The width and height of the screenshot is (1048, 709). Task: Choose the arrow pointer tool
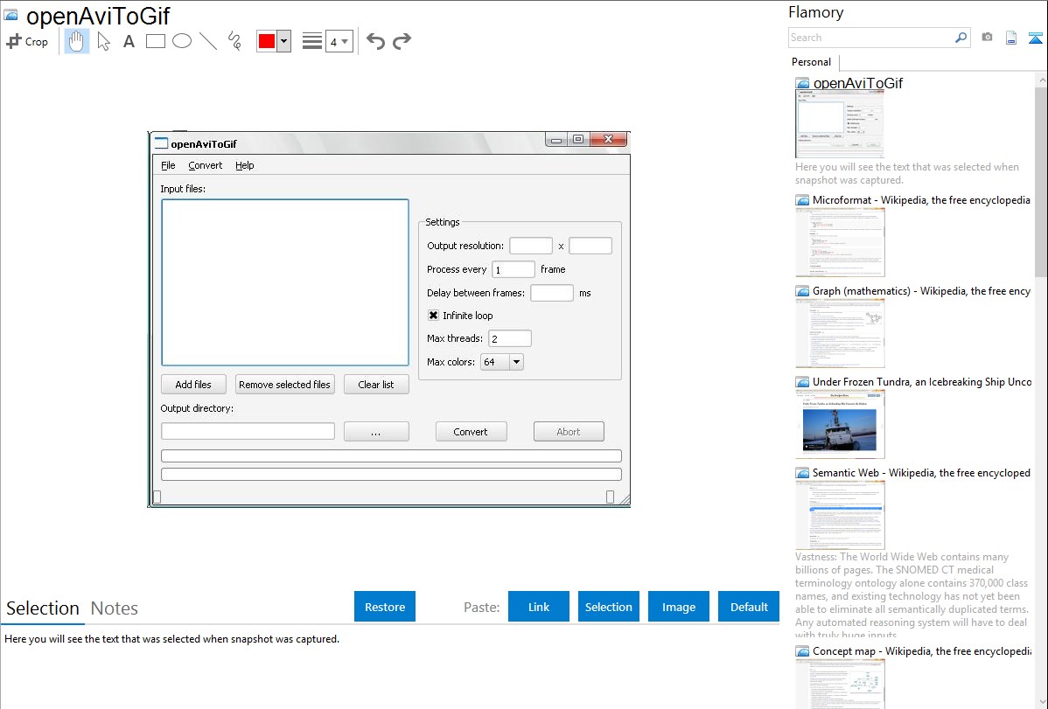tap(103, 41)
